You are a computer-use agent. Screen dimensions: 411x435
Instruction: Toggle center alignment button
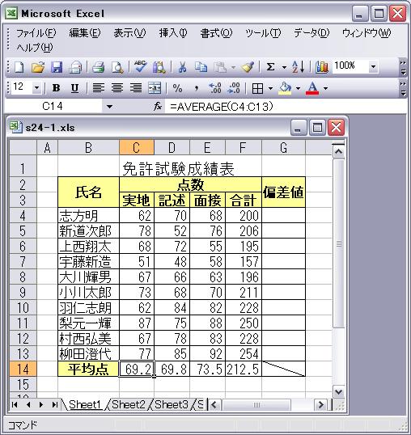point(117,88)
